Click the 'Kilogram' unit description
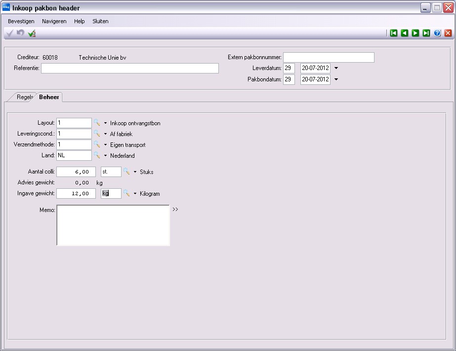This screenshot has width=456, height=351. 150,194
